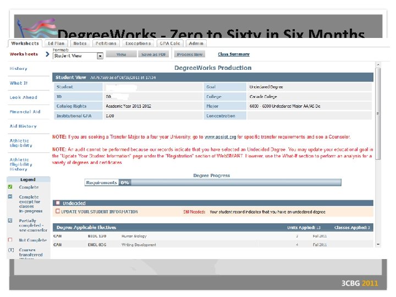Select Worksheets in the left sidebar

pos(24,54)
